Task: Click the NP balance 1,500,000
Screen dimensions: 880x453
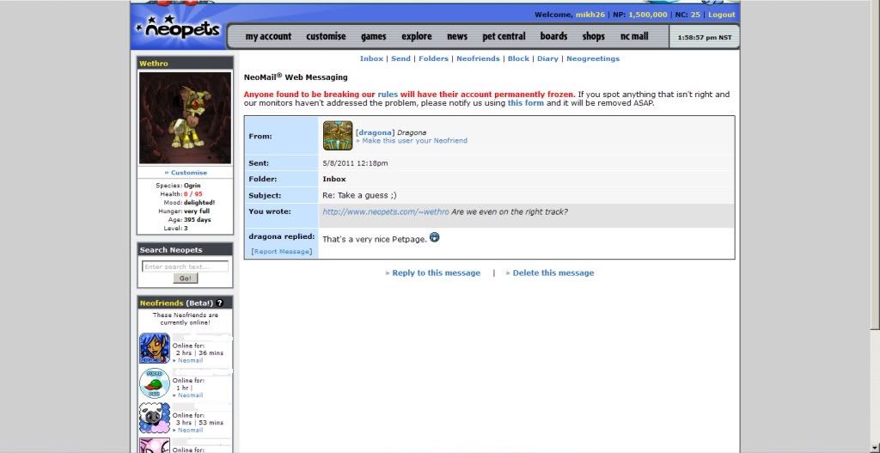Action: pos(648,15)
